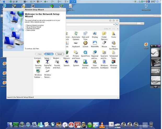Click the power button dock icon
Screen dimensions: 162x129
[136, 124]
